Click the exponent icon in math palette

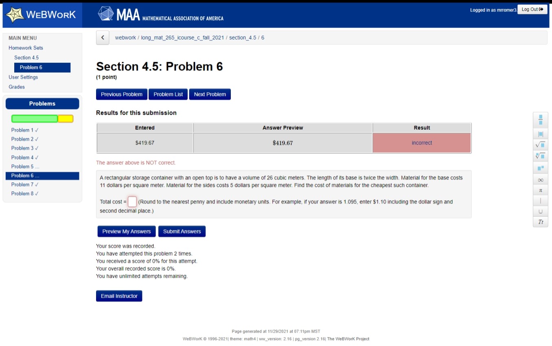point(540,167)
